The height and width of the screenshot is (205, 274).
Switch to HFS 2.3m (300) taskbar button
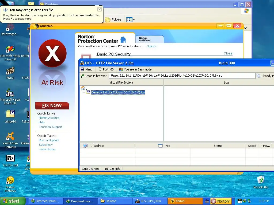click(150, 201)
